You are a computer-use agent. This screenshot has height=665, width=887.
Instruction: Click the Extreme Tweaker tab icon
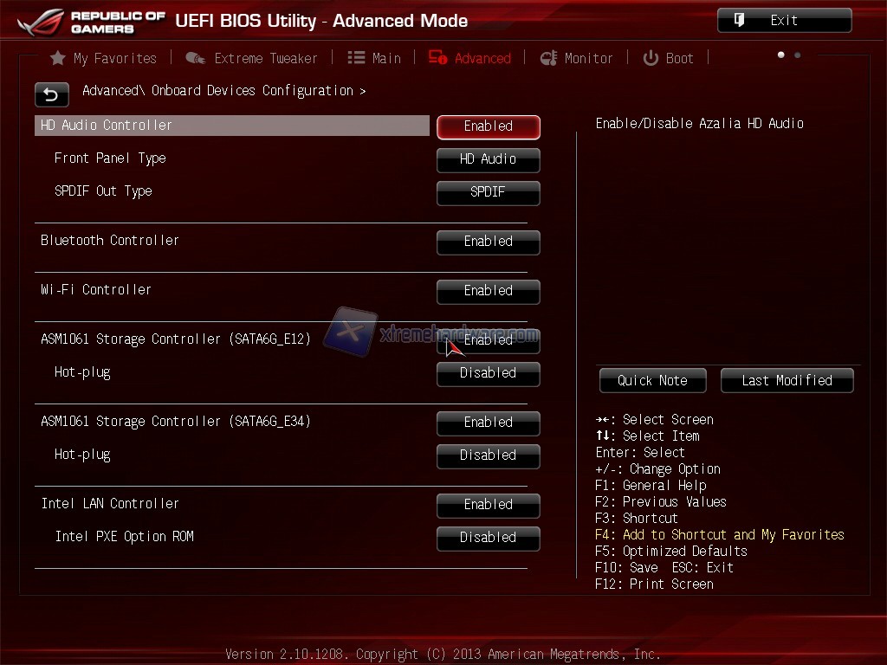pos(195,58)
